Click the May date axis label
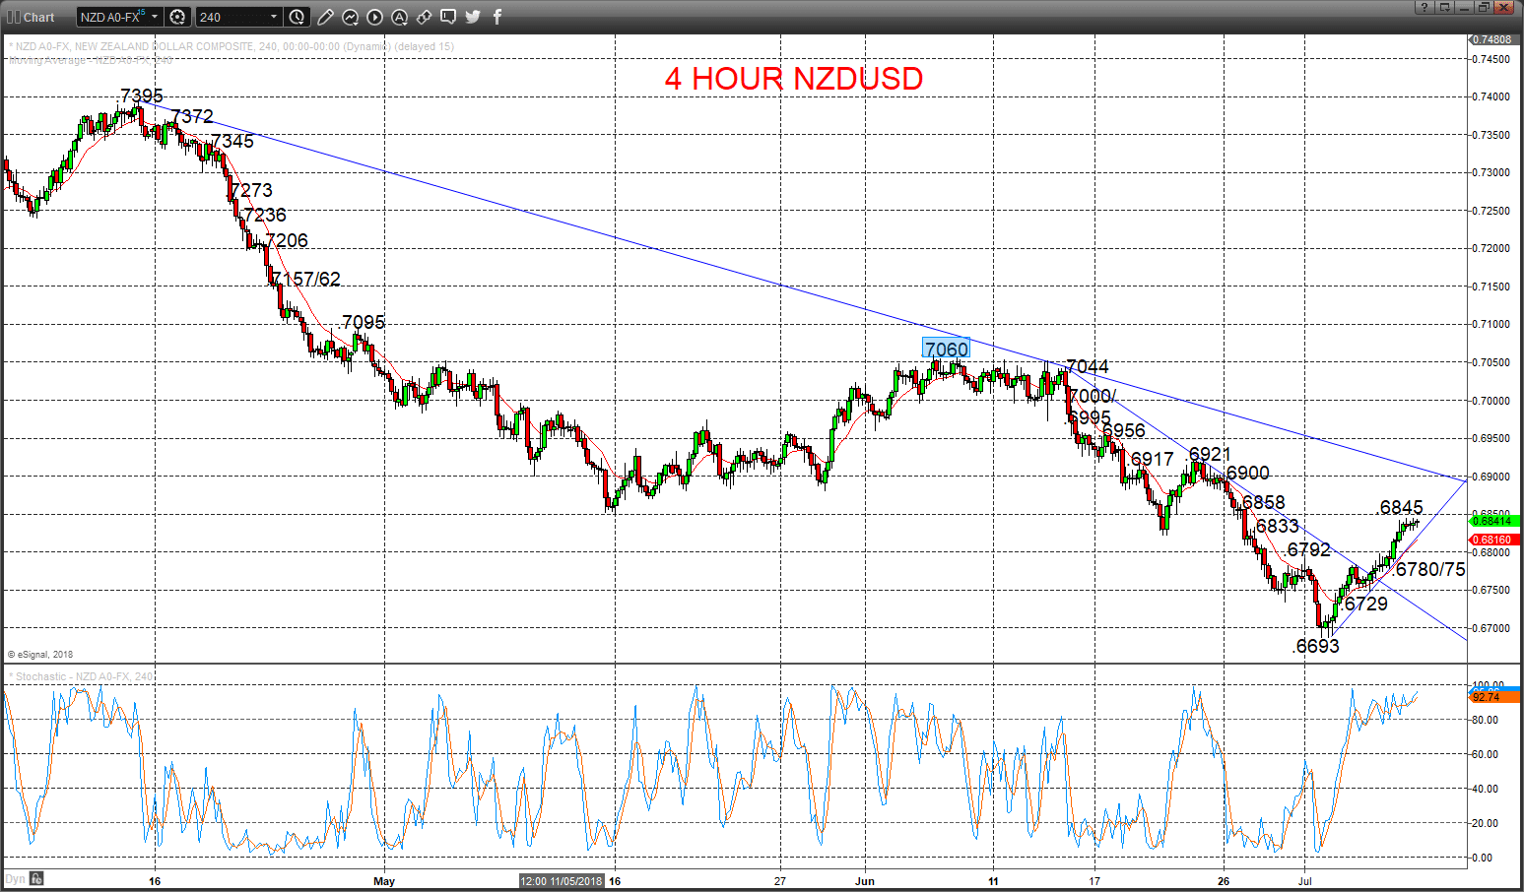Viewport: 1524px width, 892px height. coord(384,881)
